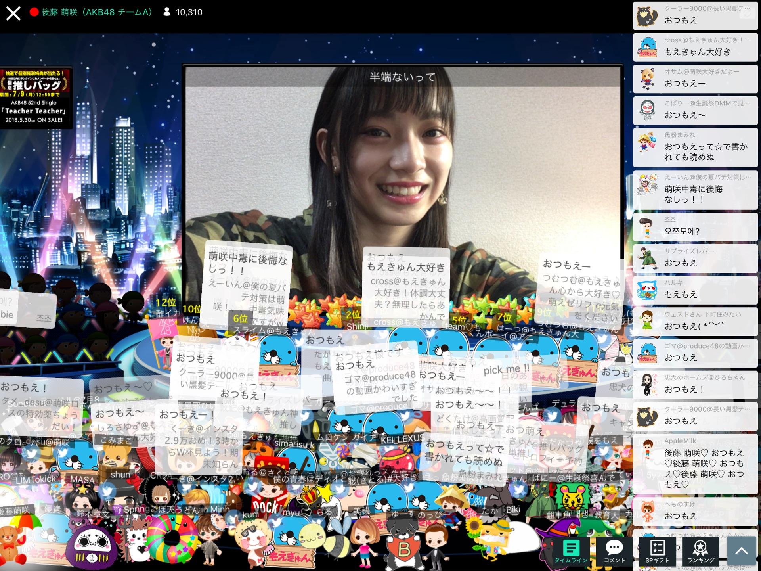Open the ランキング ranking tab

point(700,551)
